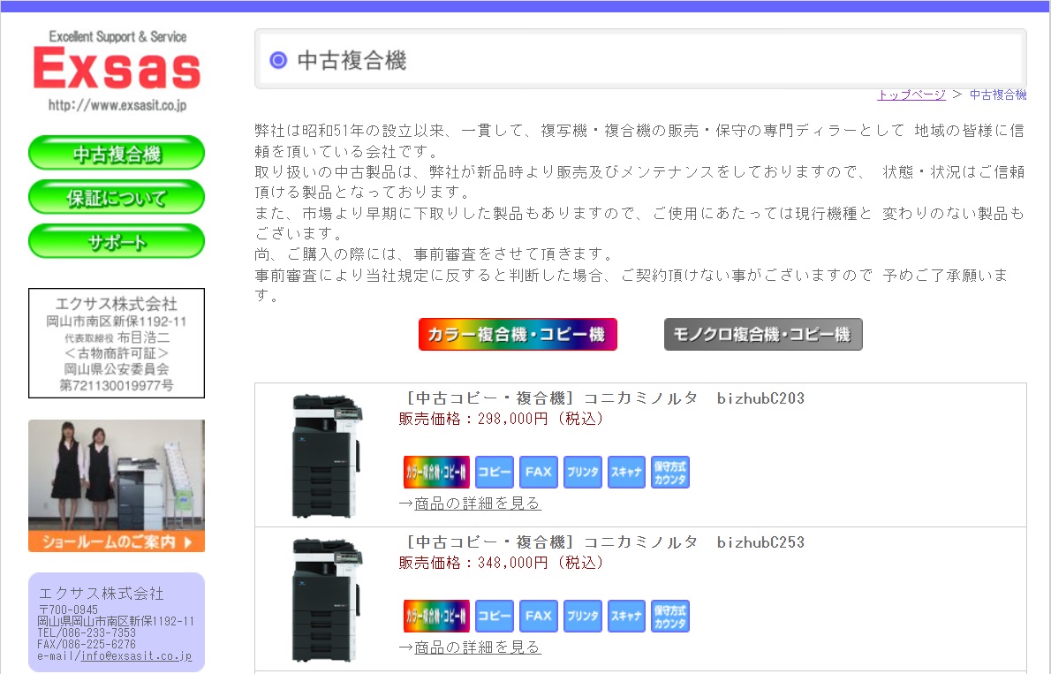Click the 保守方式カウンタ badge for bizhubC203
This screenshot has height=674, width=1051.
point(670,472)
